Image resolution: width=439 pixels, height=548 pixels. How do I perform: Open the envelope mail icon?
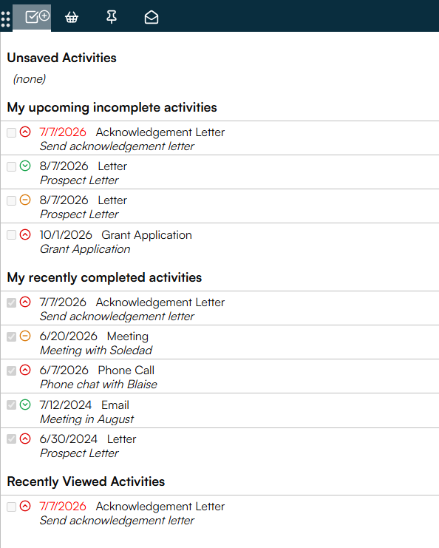tap(152, 17)
